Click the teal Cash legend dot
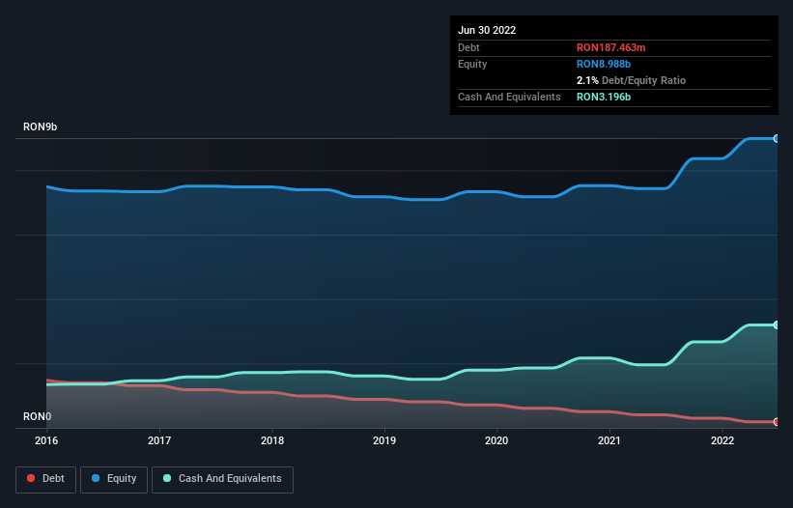The image size is (793, 508). (x=167, y=478)
